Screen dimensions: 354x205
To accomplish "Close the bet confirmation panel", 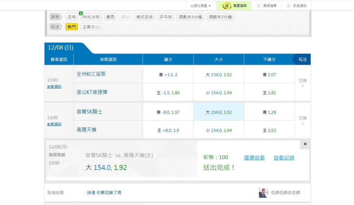I will click(x=305, y=144).
